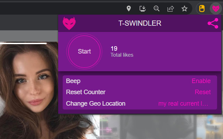Start the auto-liker with the Start button
The image size is (223, 139).
coord(84,51)
